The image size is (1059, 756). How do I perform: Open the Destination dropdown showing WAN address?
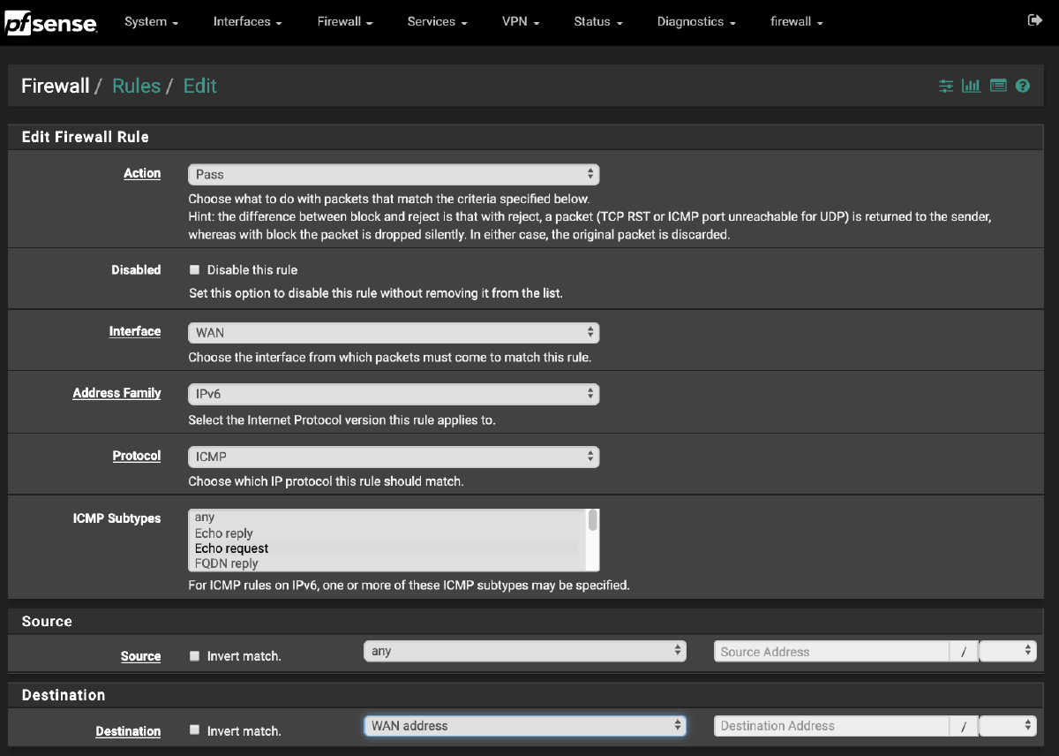pyautogui.click(x=524, y=725)
